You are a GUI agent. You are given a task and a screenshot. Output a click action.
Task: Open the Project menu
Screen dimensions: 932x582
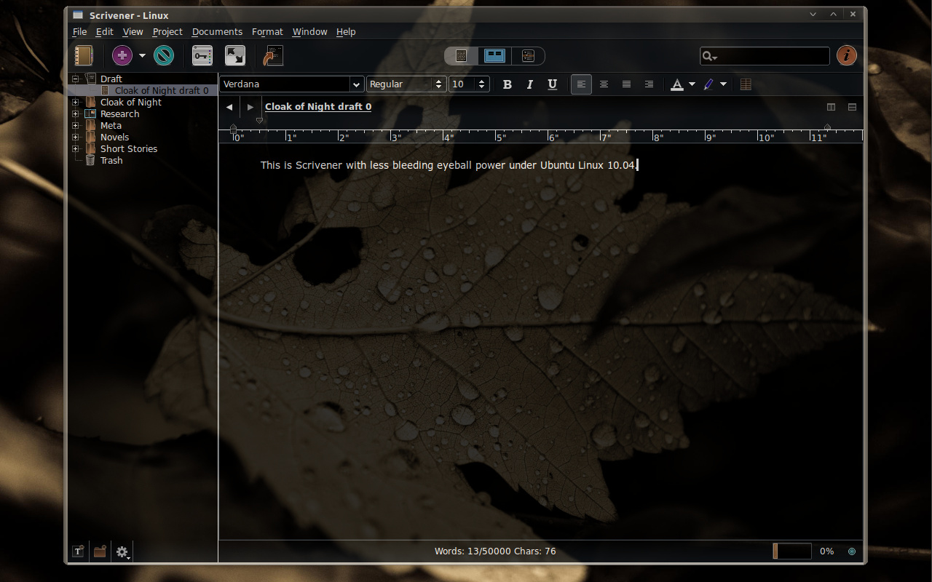[167, 31]
